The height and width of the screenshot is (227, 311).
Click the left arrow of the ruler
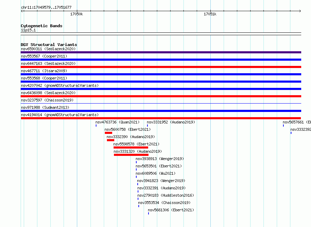pyautogui.click(x=22, y=11)
